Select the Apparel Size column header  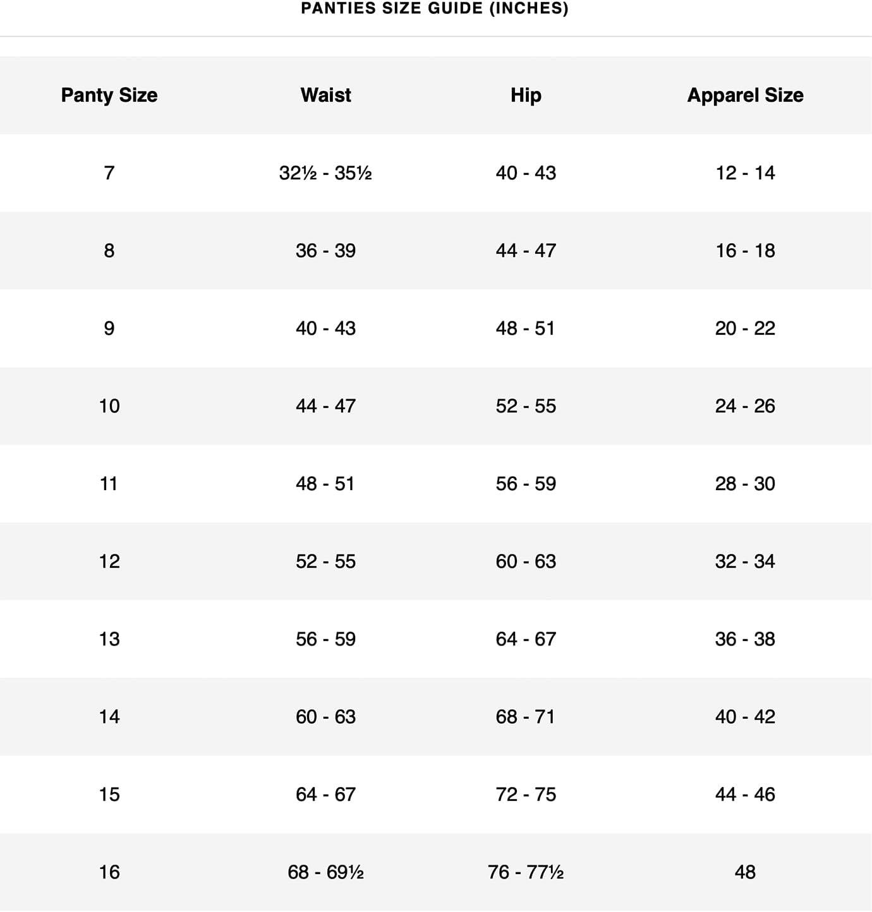click(745, 95)
